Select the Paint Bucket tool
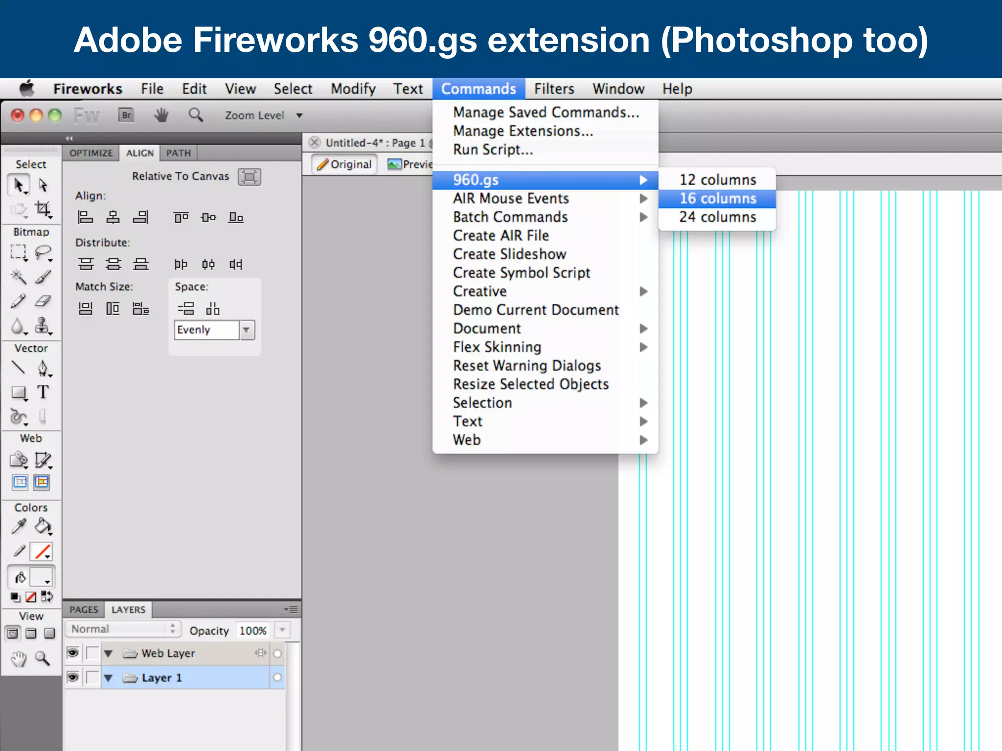Viewport: 1002px width, 751px height. click(43, 526)
